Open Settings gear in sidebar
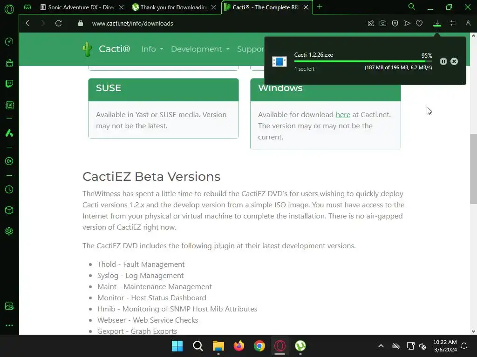 pos(9,231)
